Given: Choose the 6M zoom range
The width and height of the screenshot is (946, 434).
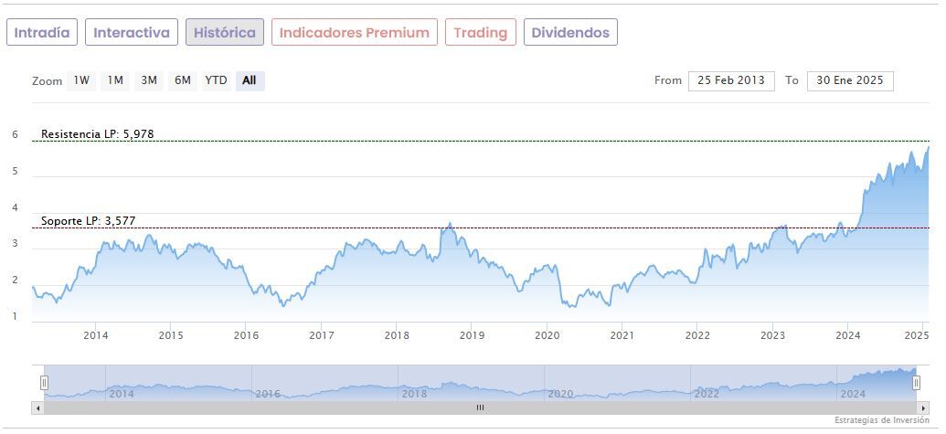Looking at the screenshot, I should [183, 80].
